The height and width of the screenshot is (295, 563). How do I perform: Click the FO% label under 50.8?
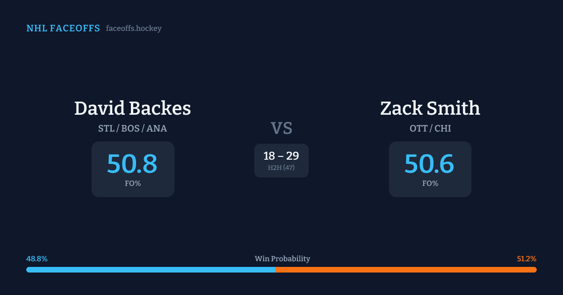click(132, 184)
